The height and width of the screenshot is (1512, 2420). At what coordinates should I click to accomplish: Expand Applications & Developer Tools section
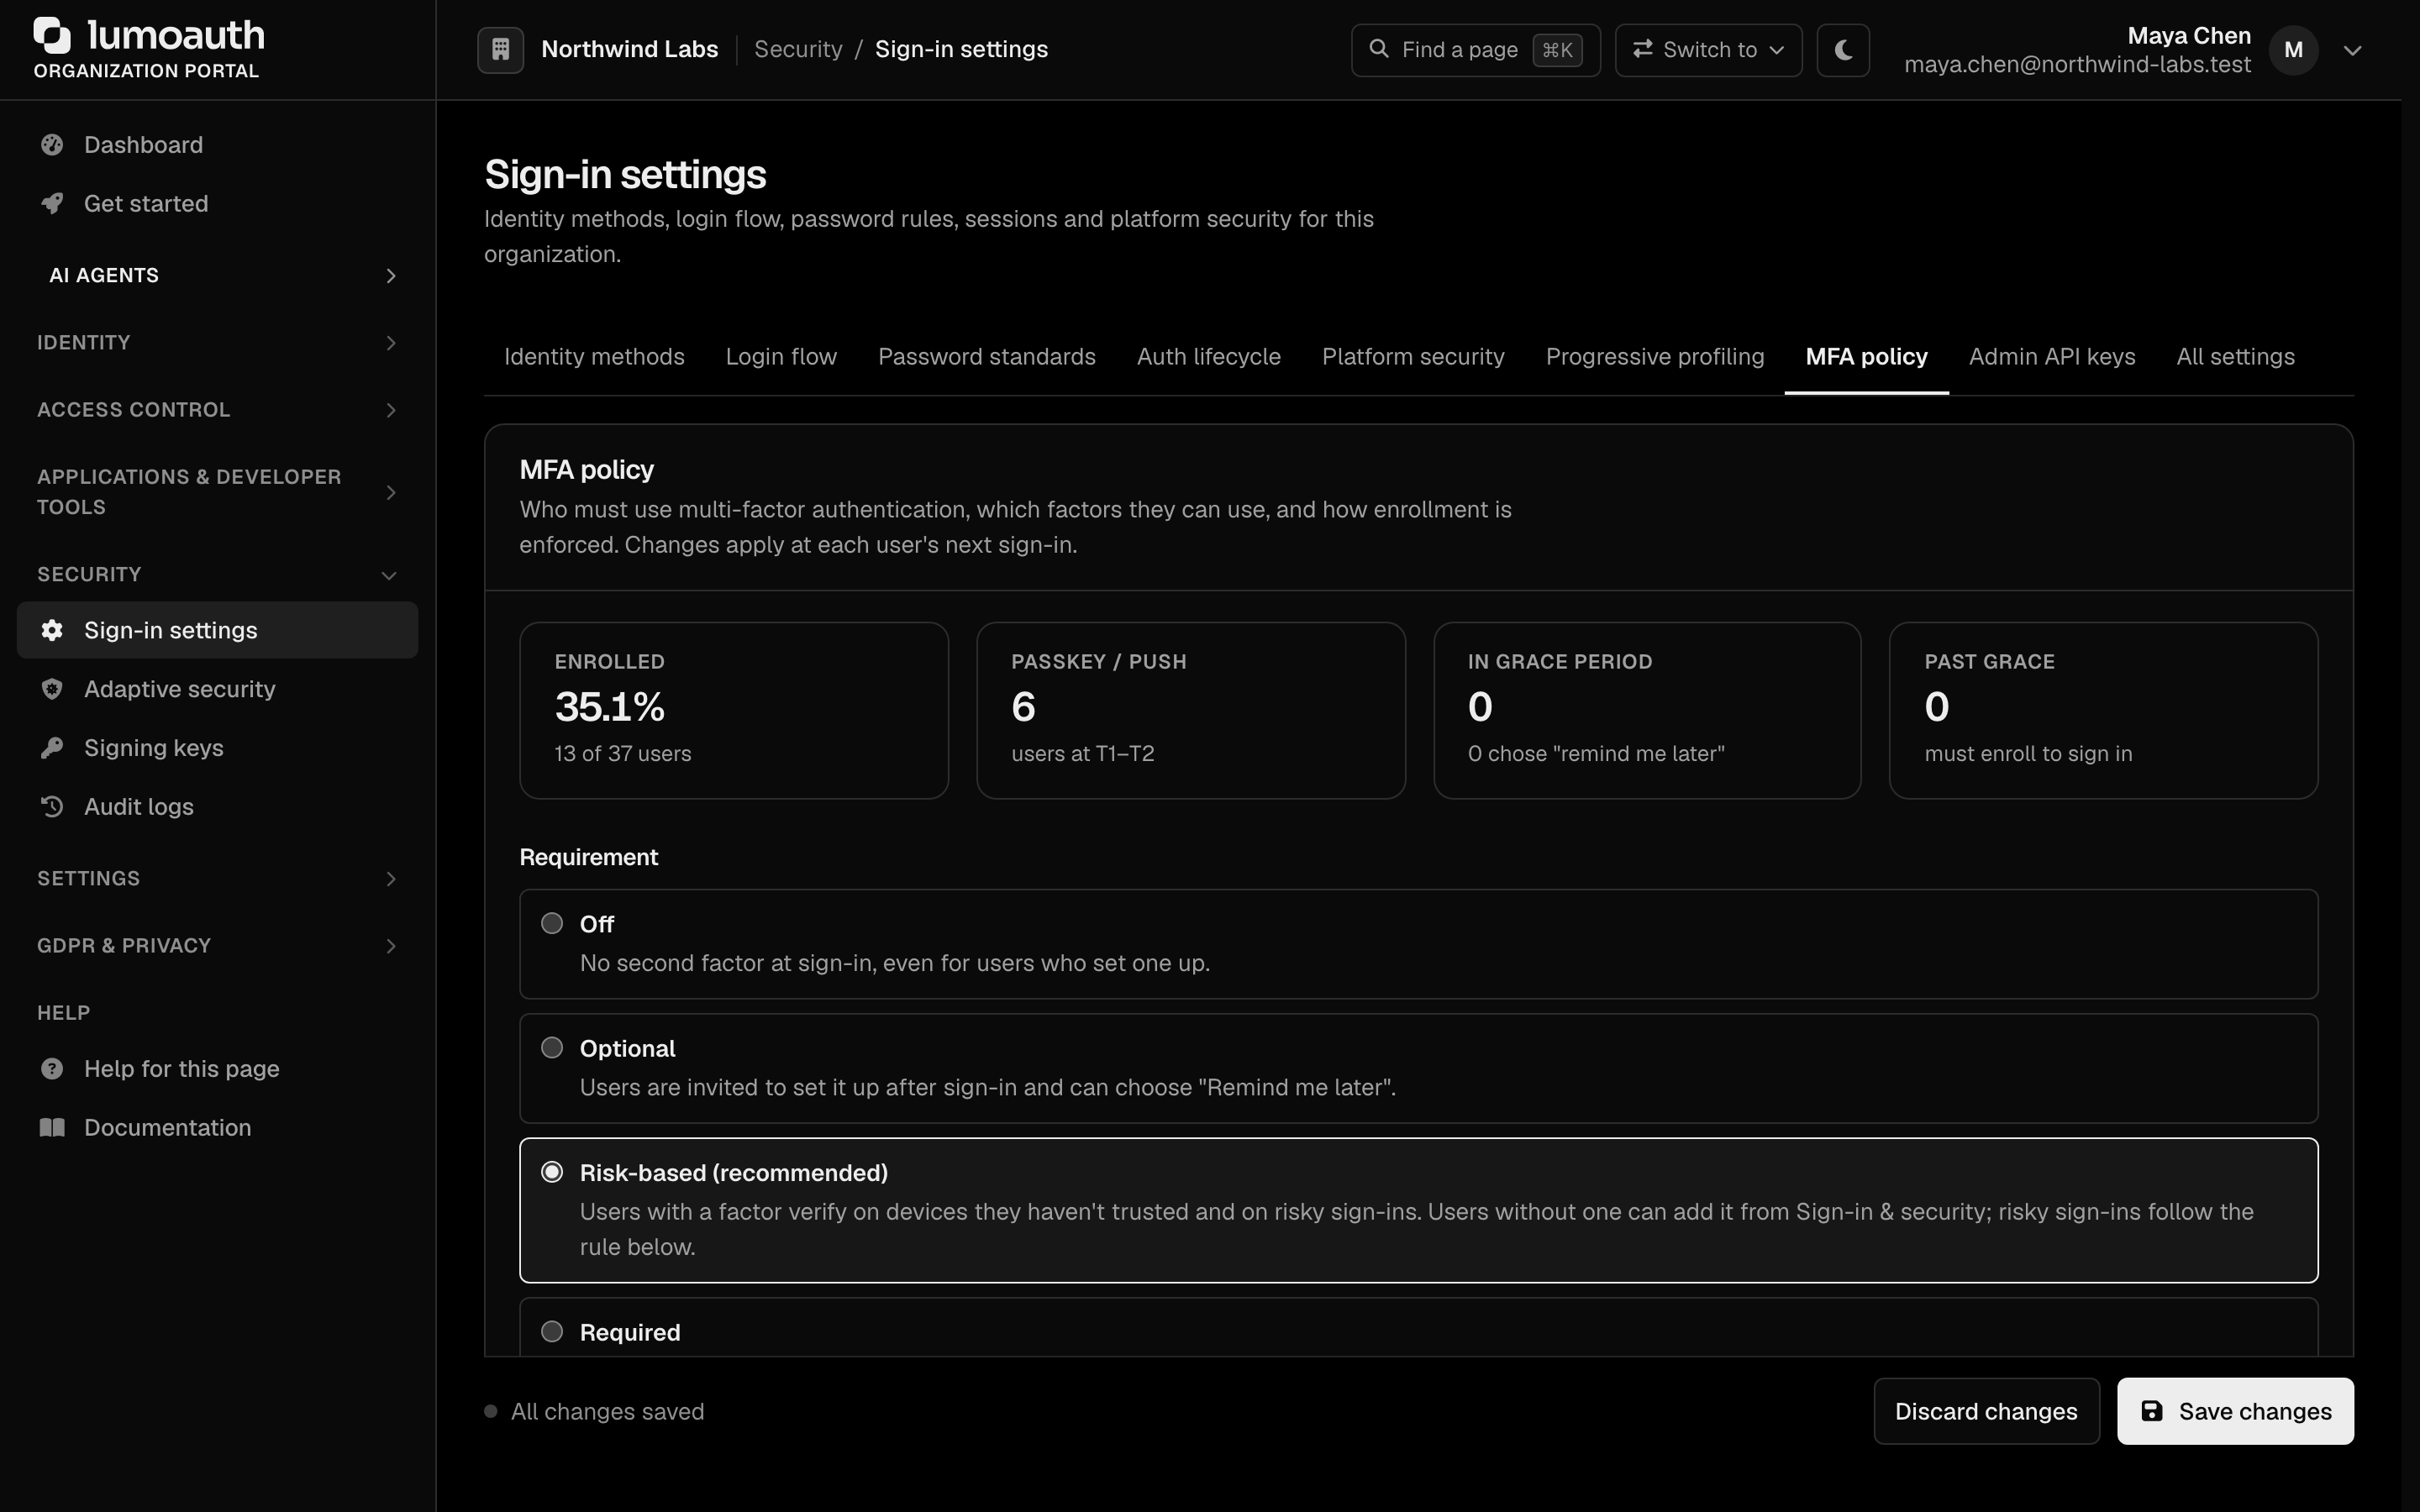pos(218,492)
